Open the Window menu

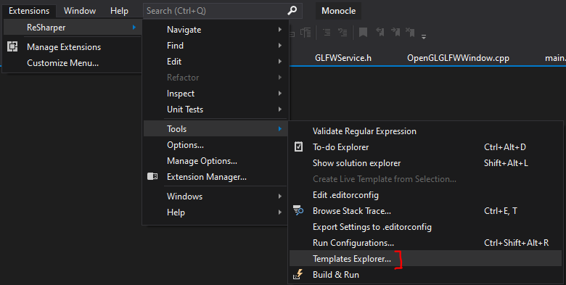click(80, 11)
